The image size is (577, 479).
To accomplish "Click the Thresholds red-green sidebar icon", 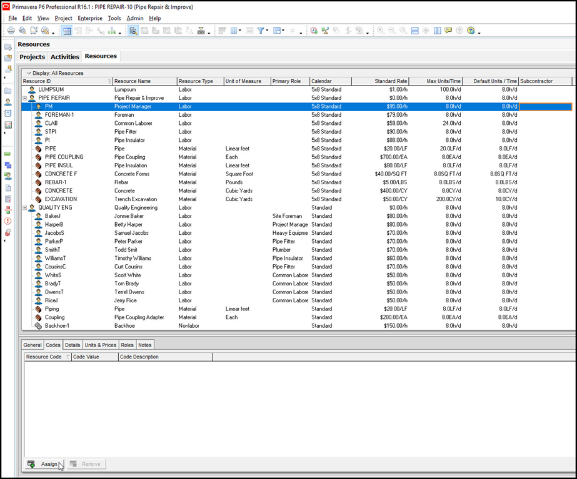I will (x=8, y=210).
